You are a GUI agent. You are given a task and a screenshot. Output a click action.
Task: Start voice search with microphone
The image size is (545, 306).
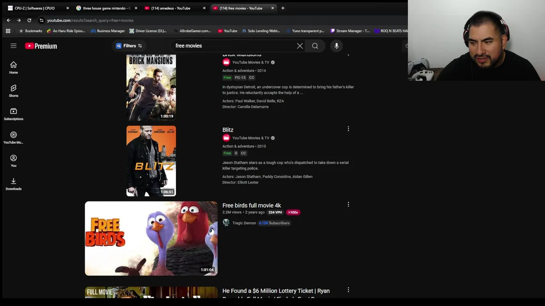coord(336,46)
